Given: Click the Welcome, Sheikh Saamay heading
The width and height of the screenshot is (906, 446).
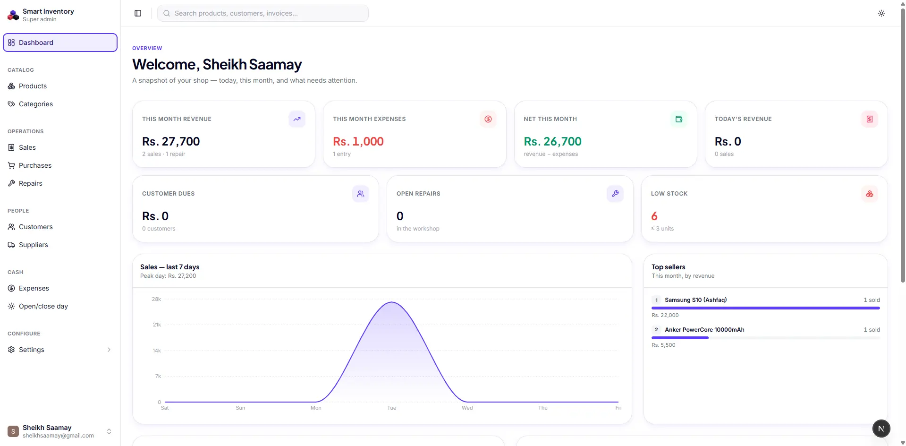Looking at the screenshot, I should 217,64.
